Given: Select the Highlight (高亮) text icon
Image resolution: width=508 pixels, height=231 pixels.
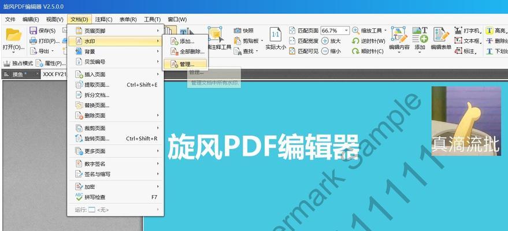Looking at the screenshot, I should [489, 31].
